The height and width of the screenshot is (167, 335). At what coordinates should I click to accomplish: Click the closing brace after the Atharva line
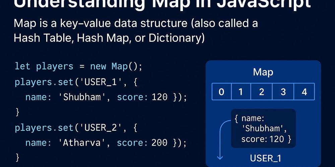tap(17, 158)
